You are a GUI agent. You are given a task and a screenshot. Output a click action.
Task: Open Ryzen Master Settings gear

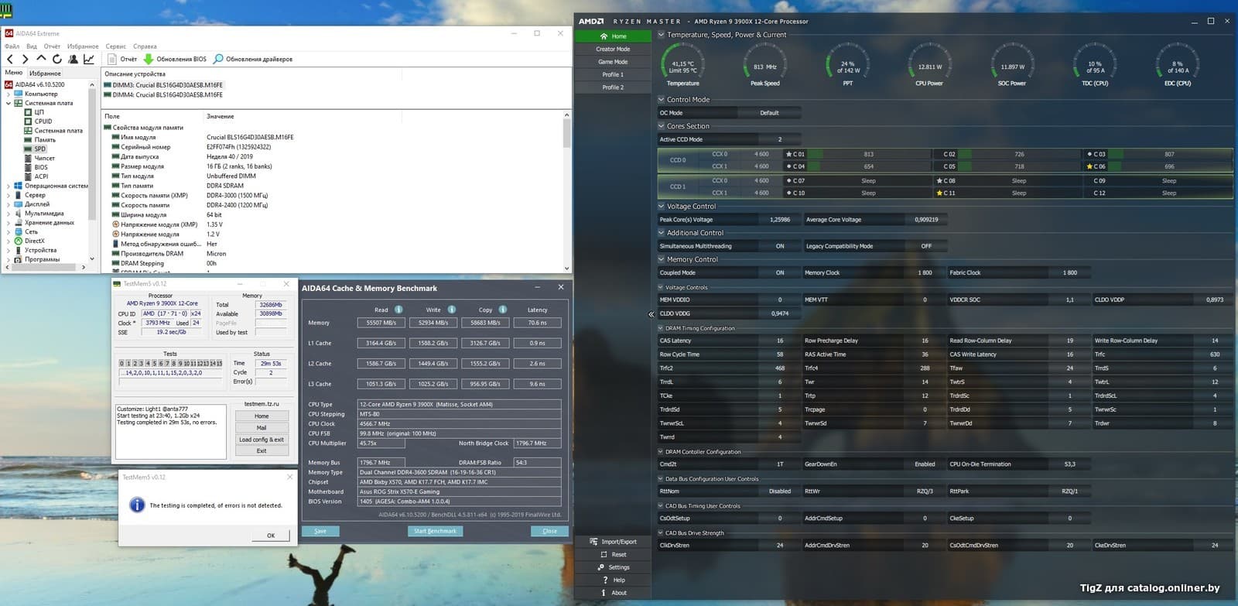(x=613, y=567)
